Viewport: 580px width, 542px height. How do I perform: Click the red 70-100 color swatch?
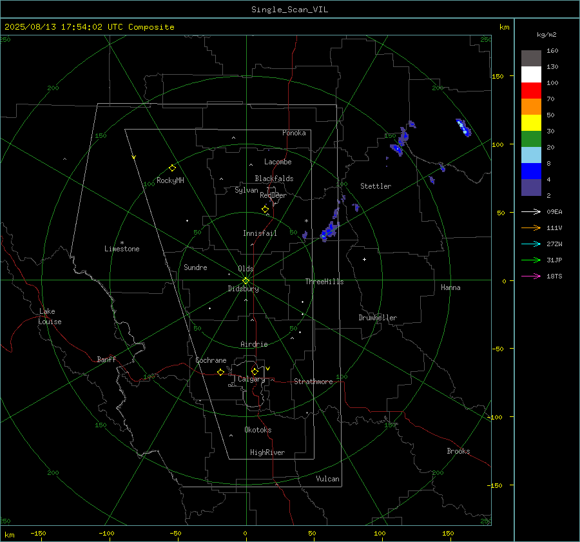(531, 91)
